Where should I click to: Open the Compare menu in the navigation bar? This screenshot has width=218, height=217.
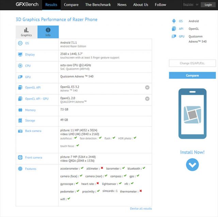point(71,5)
